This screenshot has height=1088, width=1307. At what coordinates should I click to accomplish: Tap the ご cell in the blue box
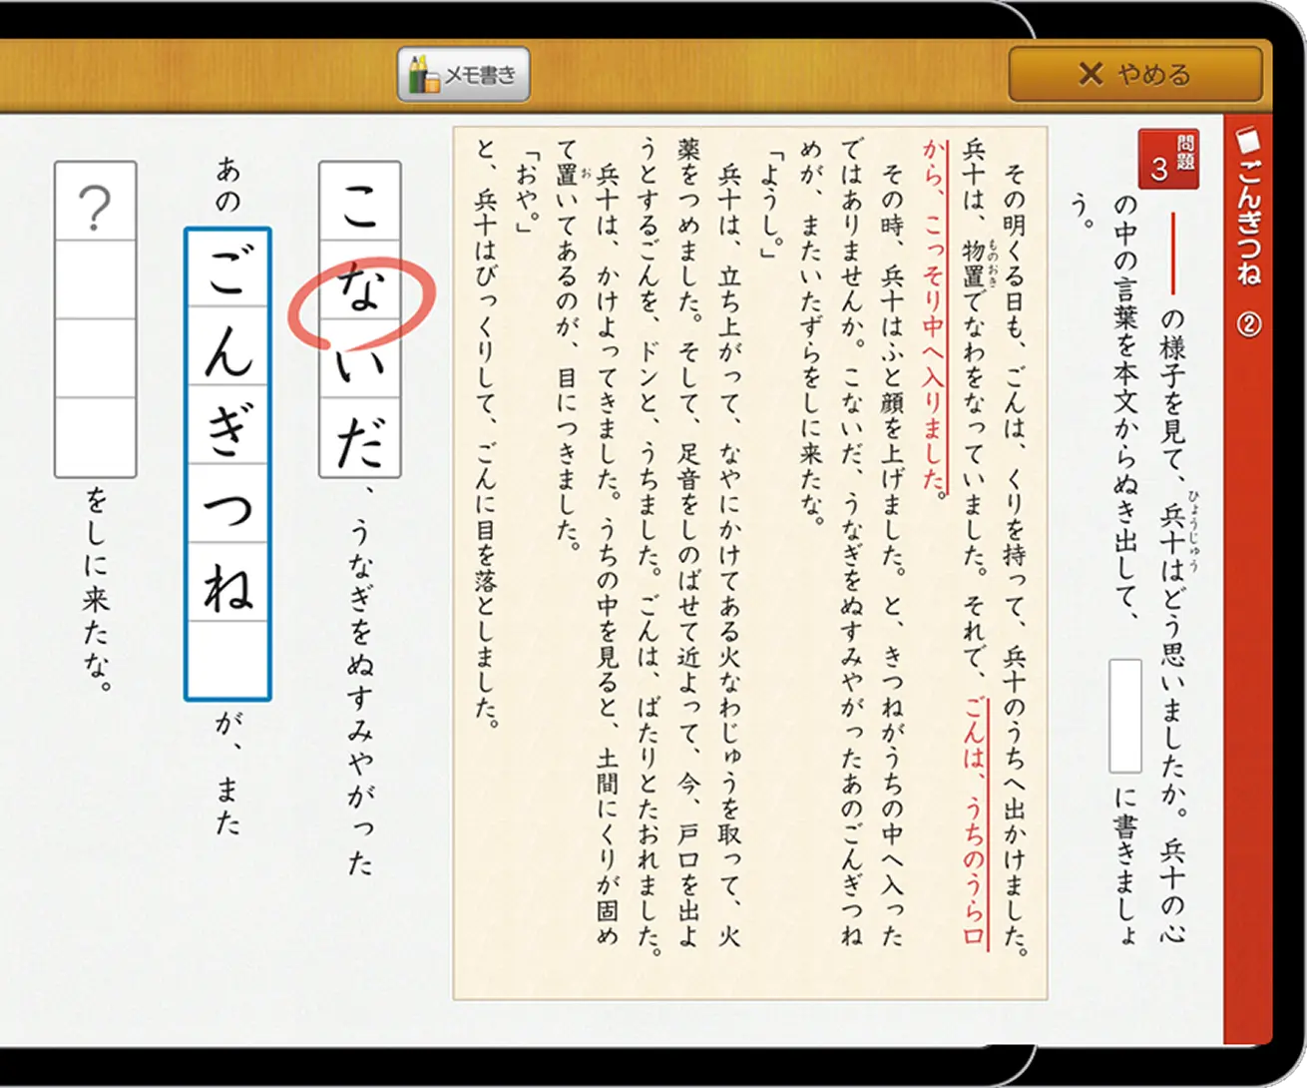227,270
